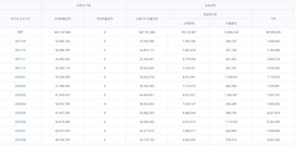This screenshot has width=301, height=146.
Task: Select cell value 37,254,560
Action: tap(147, 41)
